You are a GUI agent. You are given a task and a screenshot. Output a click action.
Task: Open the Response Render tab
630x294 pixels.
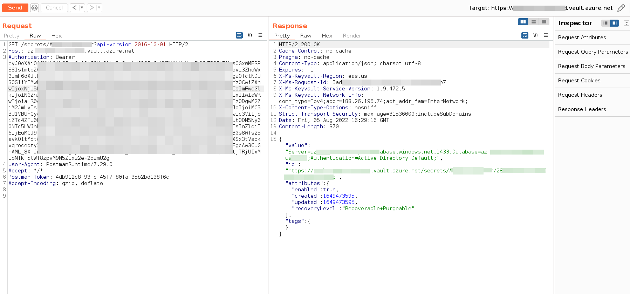pos(352,36)
